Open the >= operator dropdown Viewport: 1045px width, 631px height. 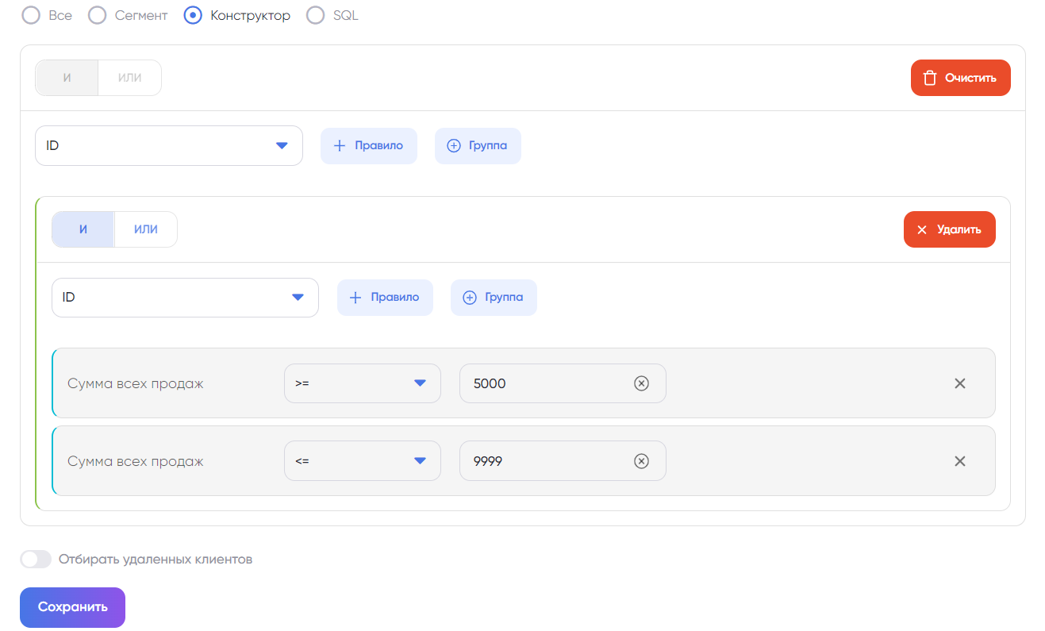(362, 383)
